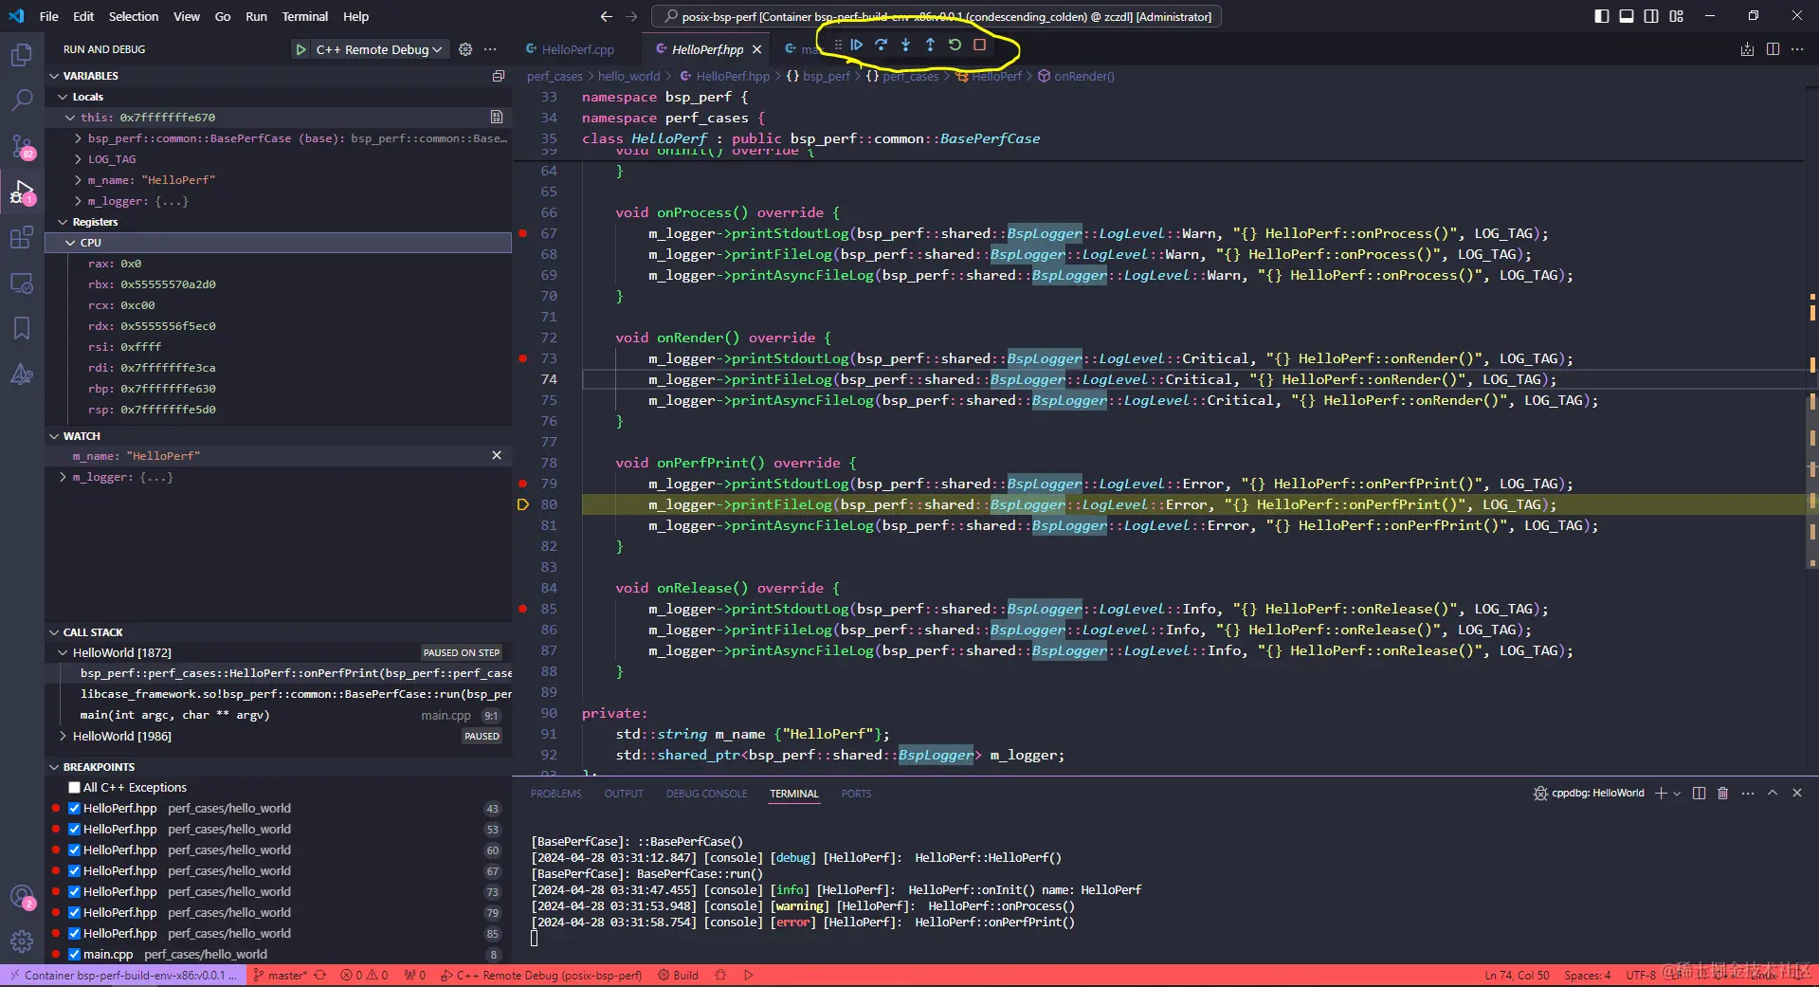Customize layout from the title bar icon
1819x987 pixels.
point(1676,16)
